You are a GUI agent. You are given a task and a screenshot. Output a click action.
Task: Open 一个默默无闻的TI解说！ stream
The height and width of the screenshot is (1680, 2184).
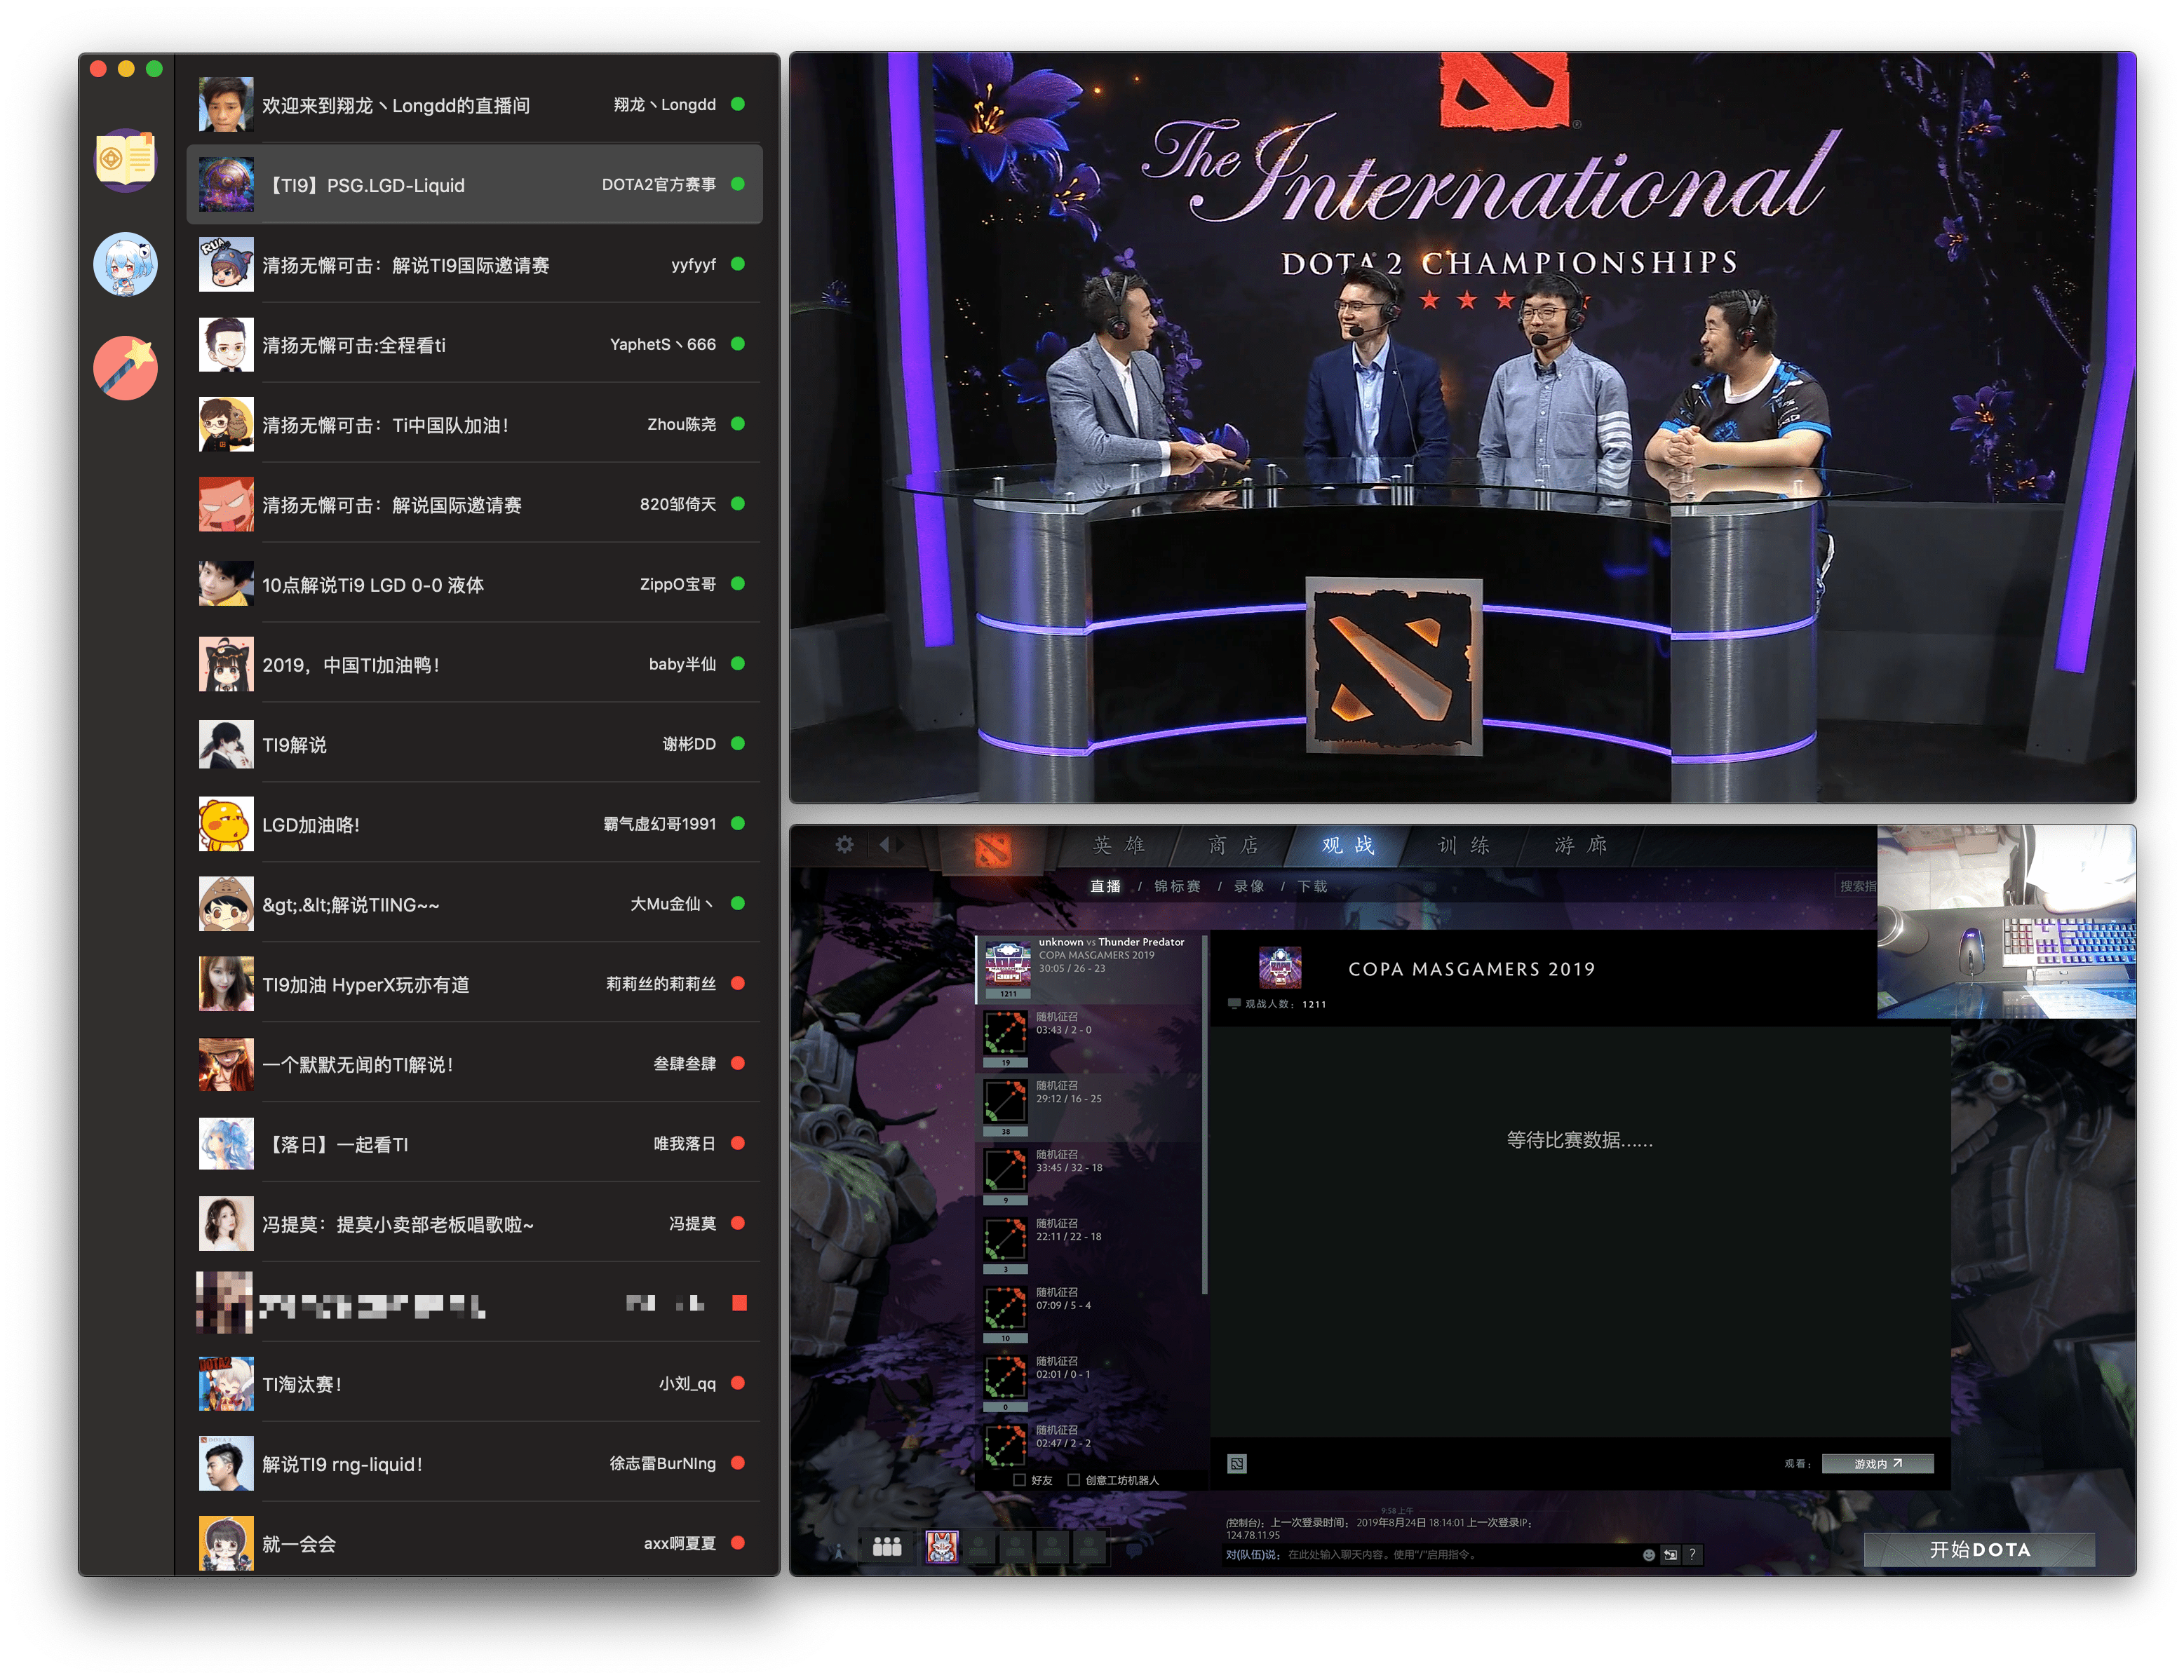(474, 1064)
